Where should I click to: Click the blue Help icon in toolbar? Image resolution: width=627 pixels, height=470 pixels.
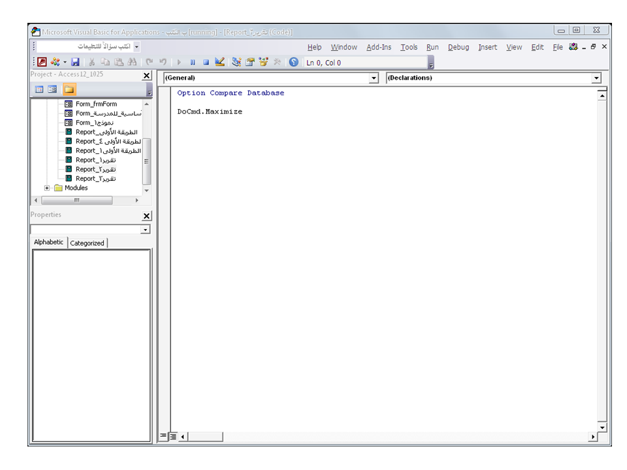point(294,62)
